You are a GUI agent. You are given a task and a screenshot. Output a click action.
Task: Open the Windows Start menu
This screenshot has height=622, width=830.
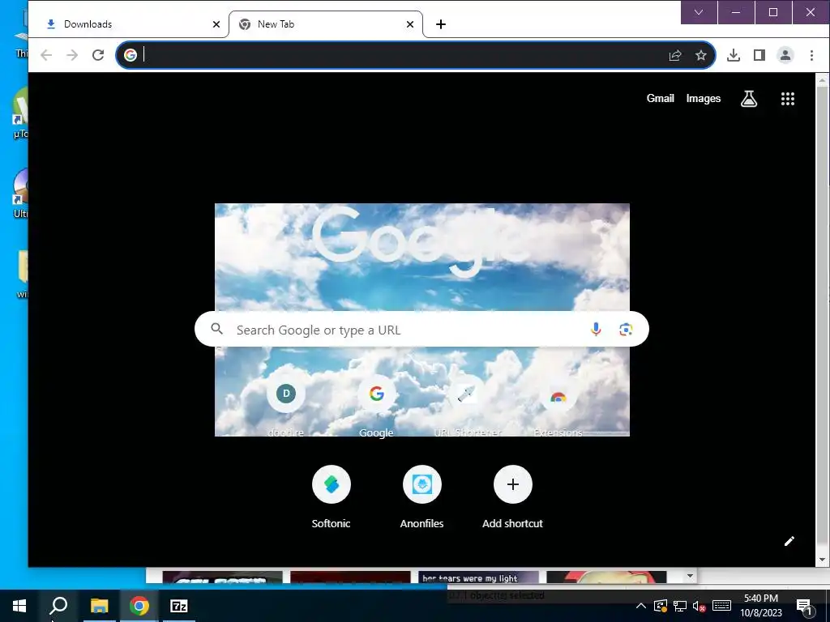[19, 606]
